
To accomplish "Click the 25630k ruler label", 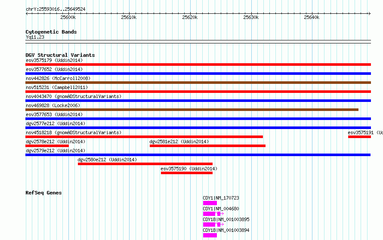I will click(x=251, y=17).
